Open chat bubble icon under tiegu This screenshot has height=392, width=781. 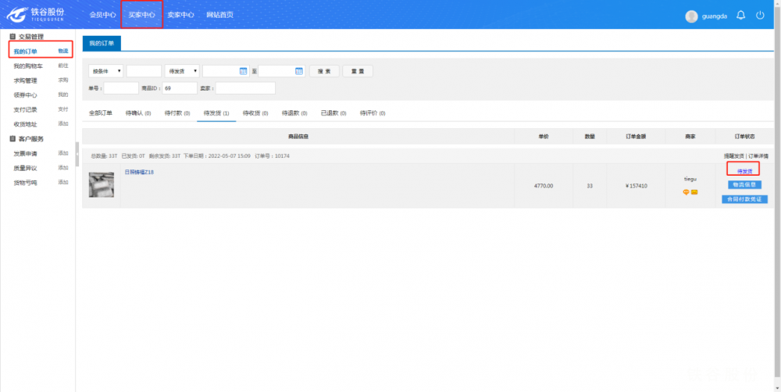click(686, 192)
